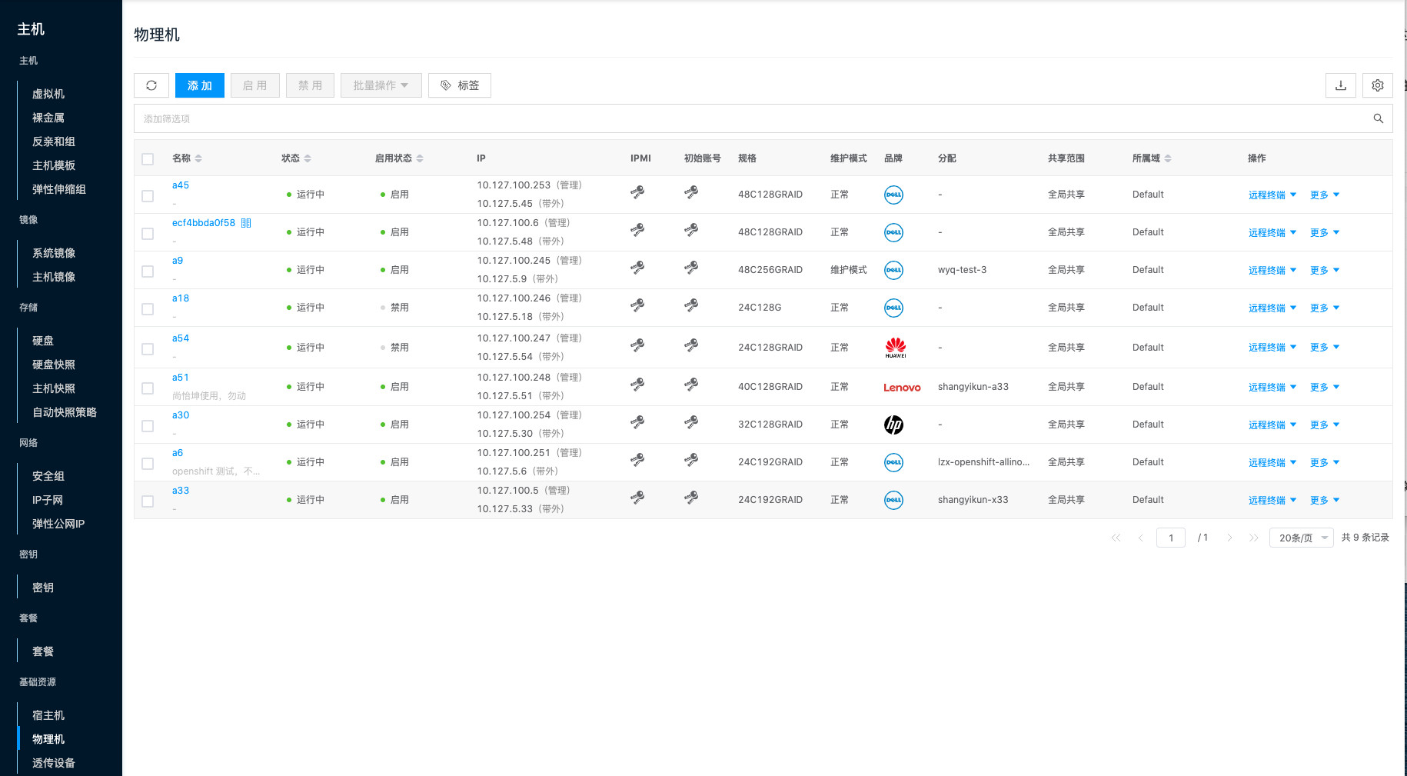Expand 更多 menu for host a18
1407x776 pixels.
click(x=1324, y=308)
